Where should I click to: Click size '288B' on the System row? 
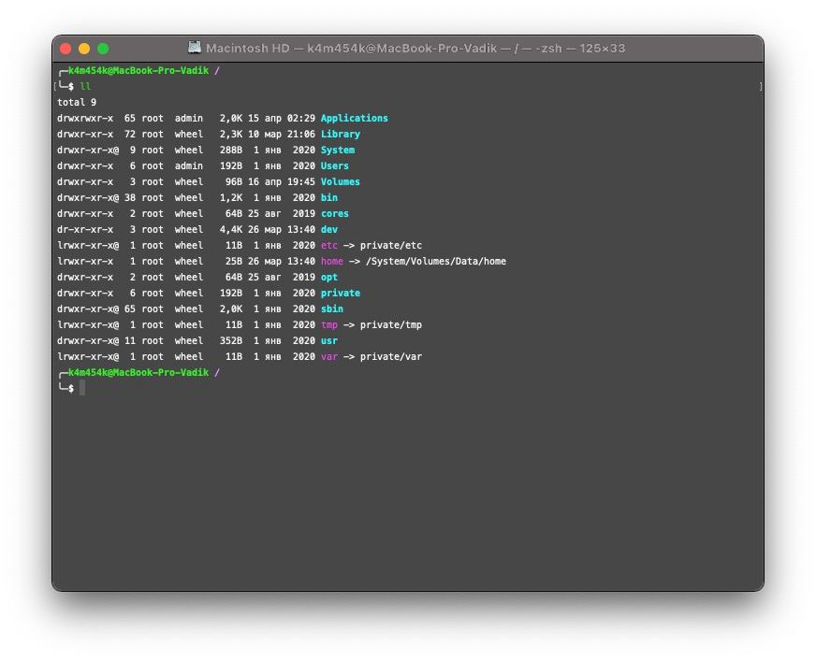tap(230, 151)
